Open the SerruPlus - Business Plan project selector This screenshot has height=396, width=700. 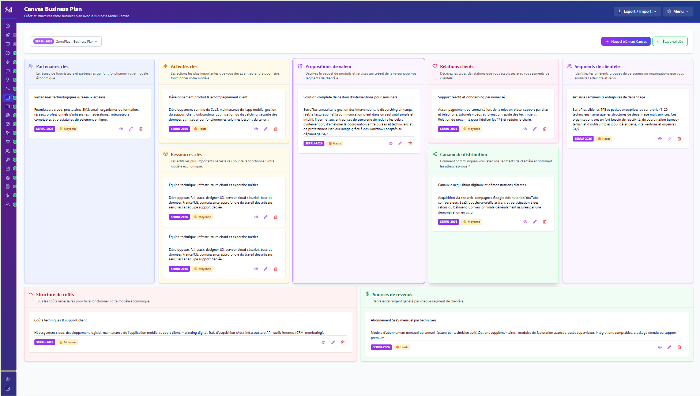coord(66,42)
